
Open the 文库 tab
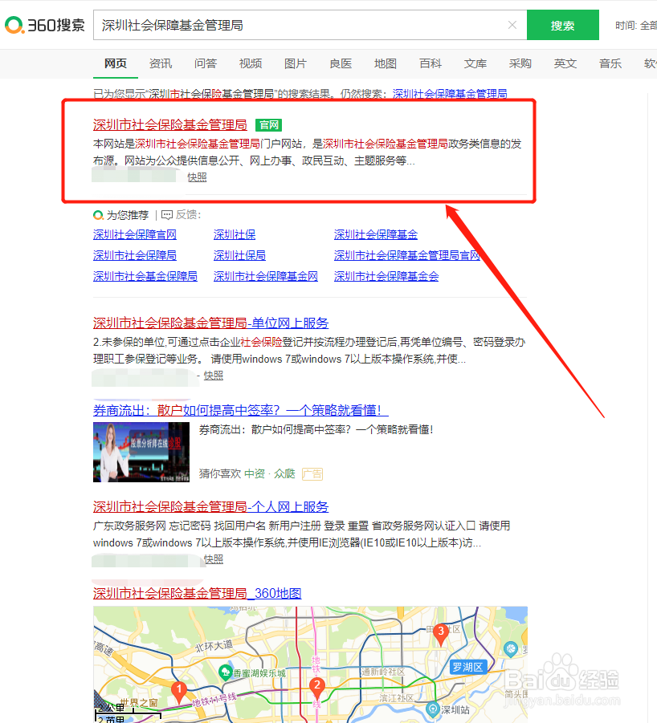[475, 63]
